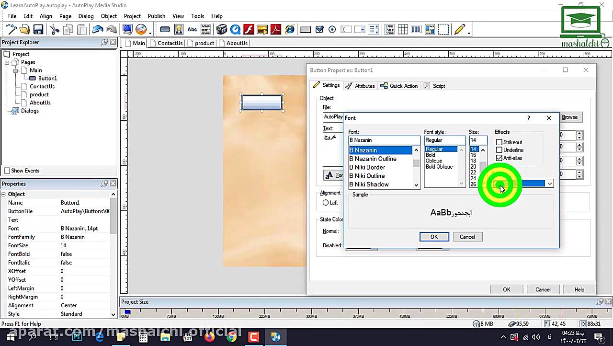Viewport: 613px width, 346px height.
Task: Enable the Underline effect checkbox
Action: pos(499,150)
